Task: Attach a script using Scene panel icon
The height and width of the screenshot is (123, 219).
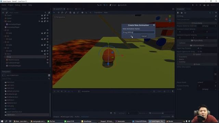Action: point(49,13)
